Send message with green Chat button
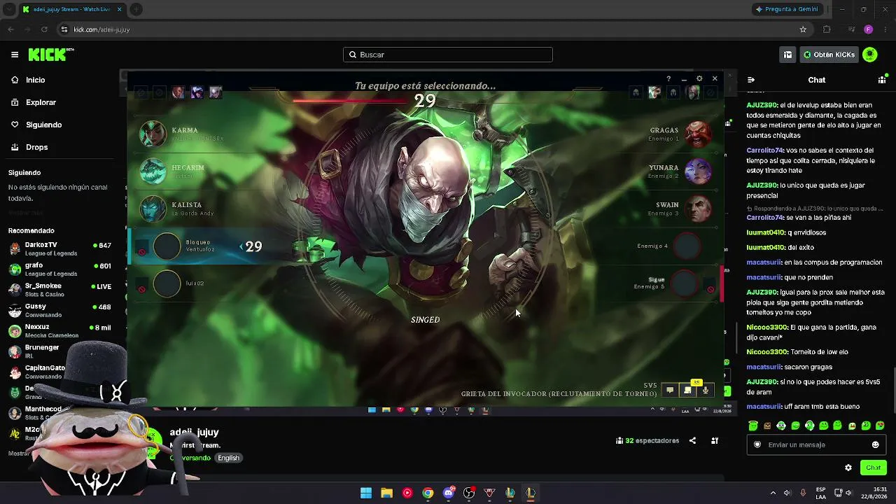896x504 pixels. coord(874,468)
